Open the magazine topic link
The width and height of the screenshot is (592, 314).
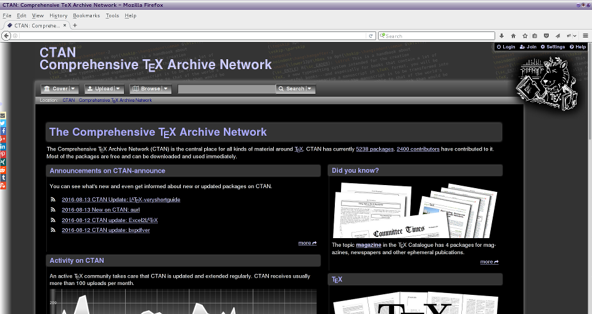coord(369,245)
